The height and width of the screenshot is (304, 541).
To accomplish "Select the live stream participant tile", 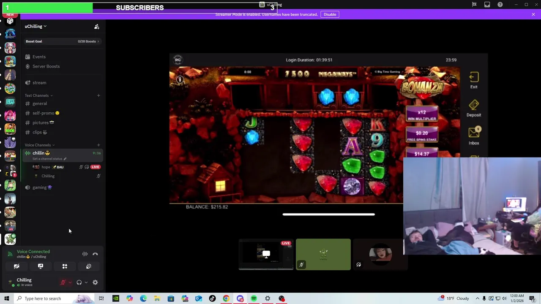I will 266,254.
